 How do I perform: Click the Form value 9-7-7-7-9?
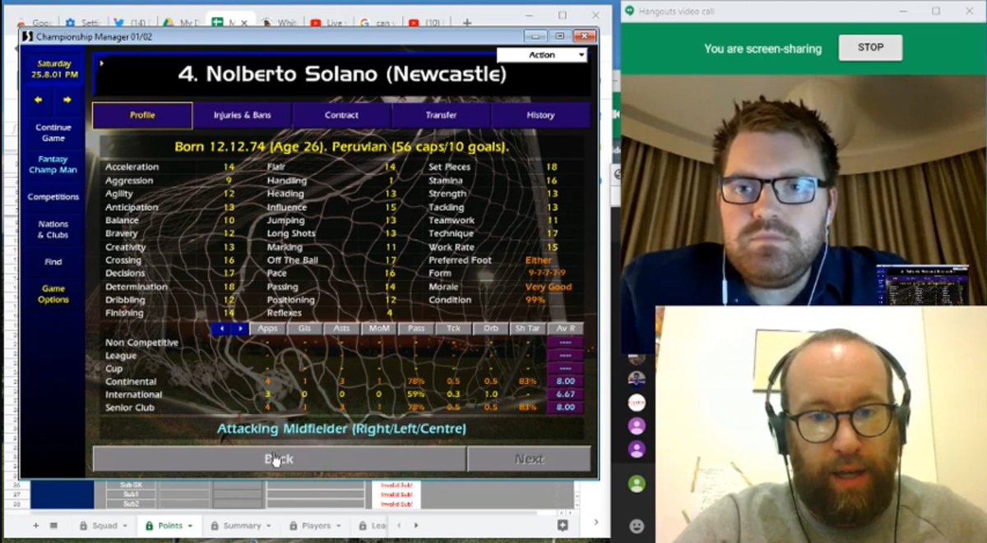coord(549,274)
